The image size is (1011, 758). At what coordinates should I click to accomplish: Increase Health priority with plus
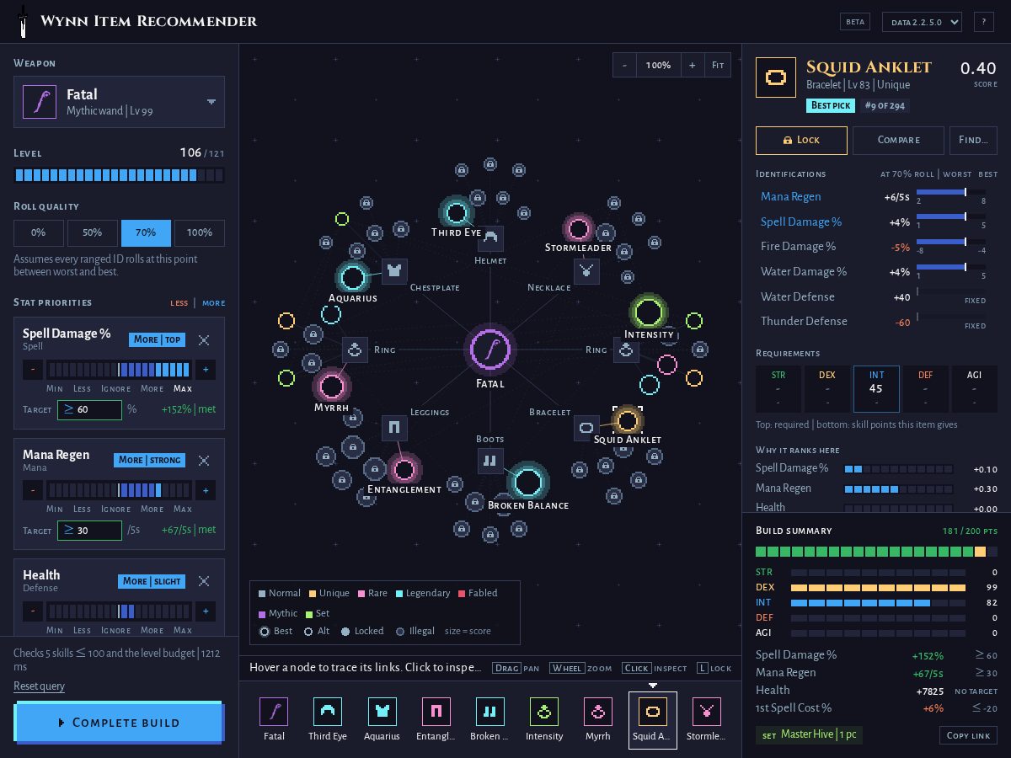point(206,611)
